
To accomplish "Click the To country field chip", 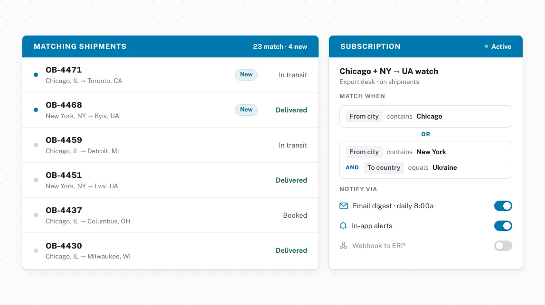I will click(x=384, y=167).
